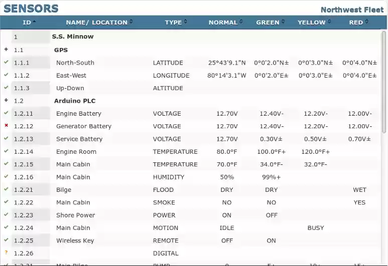The width and height of the screenshot is (388, 266).
Task: Click the WET red value for Bilge
Action: [x=359, y=190]
